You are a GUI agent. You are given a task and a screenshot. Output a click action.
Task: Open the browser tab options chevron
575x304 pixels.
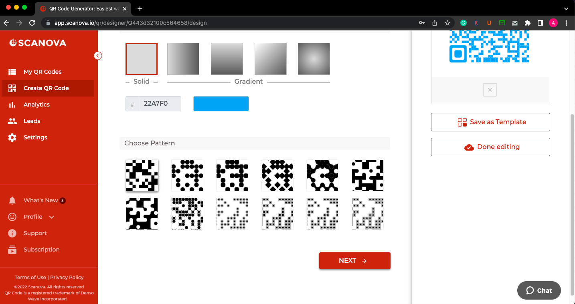565,9
